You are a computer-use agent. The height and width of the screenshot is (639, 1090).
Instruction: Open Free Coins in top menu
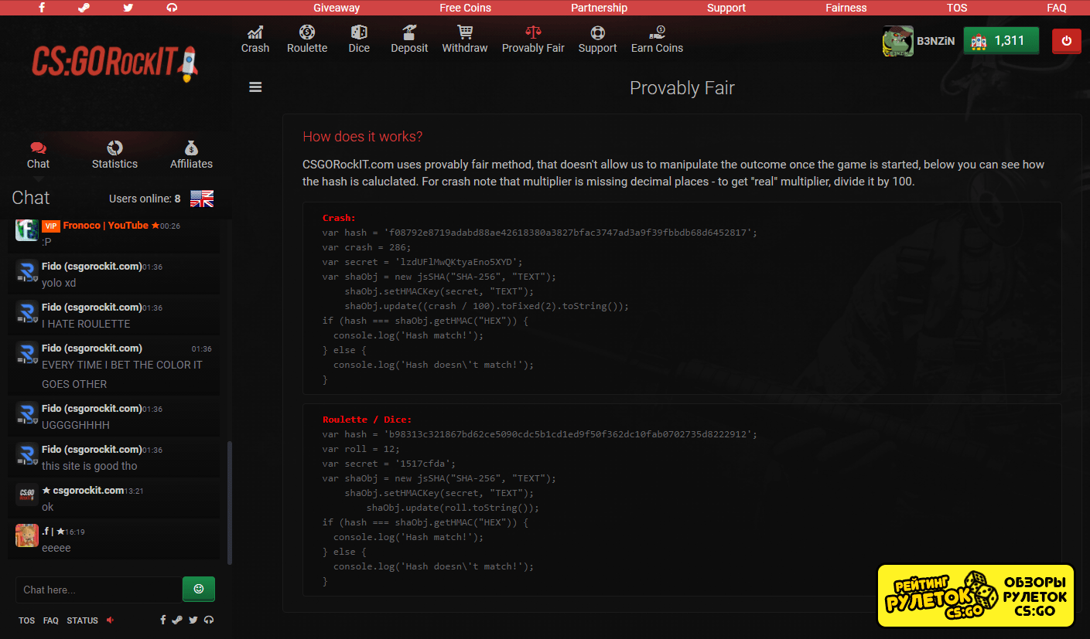[466, 8]
